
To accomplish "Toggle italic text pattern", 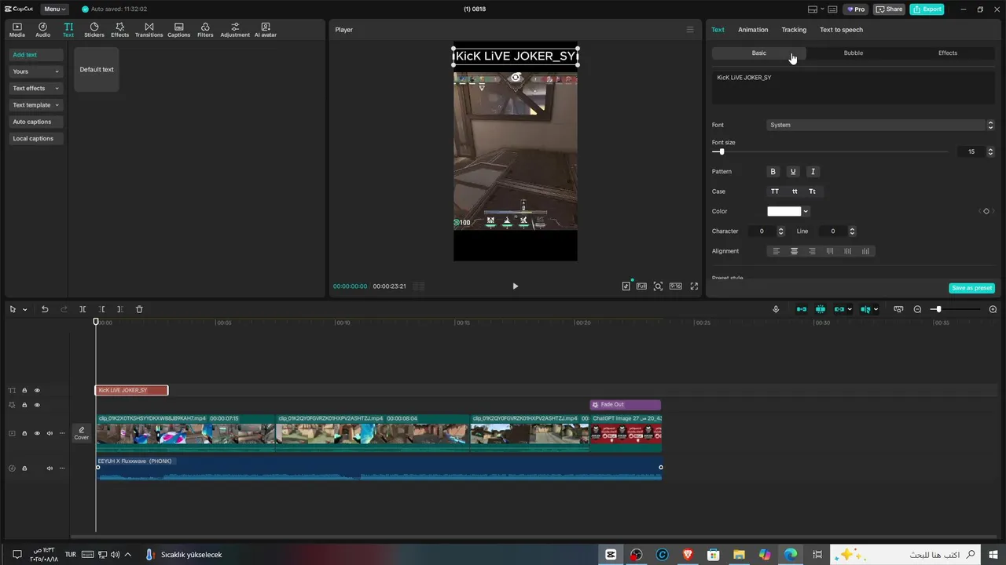I will coord(813,171).
